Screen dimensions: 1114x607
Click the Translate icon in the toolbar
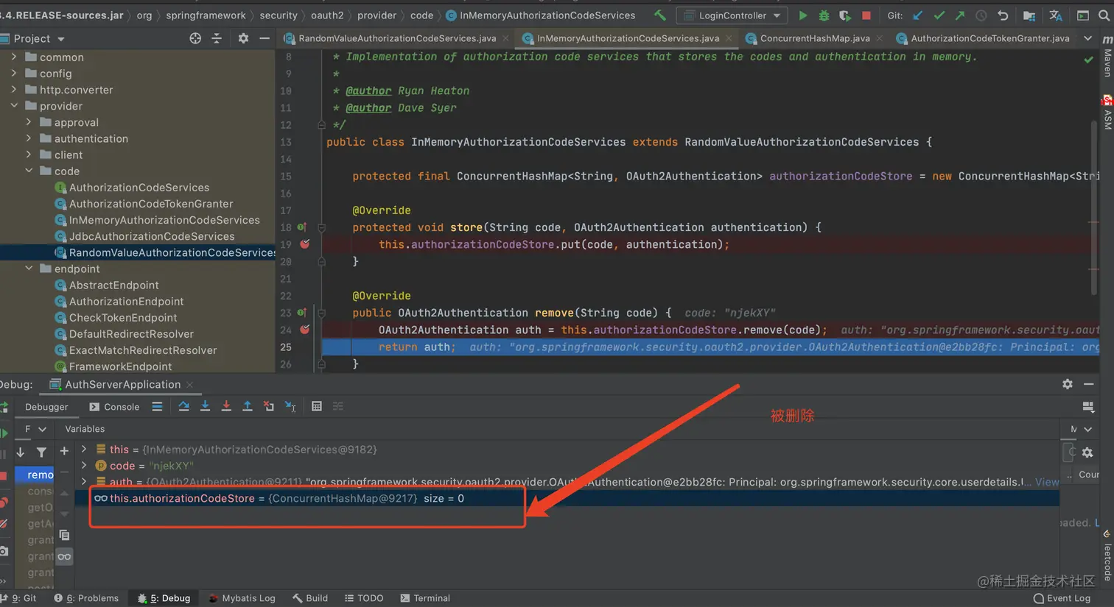pyautogui.click(x=1056, y=15)
